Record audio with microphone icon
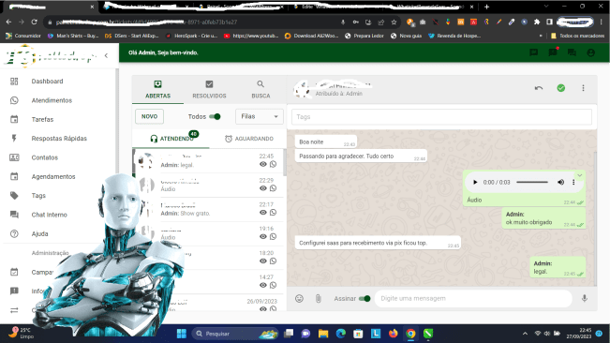This screenshot has width=610, height=343. pyautogui.click(x=585, y=298)
